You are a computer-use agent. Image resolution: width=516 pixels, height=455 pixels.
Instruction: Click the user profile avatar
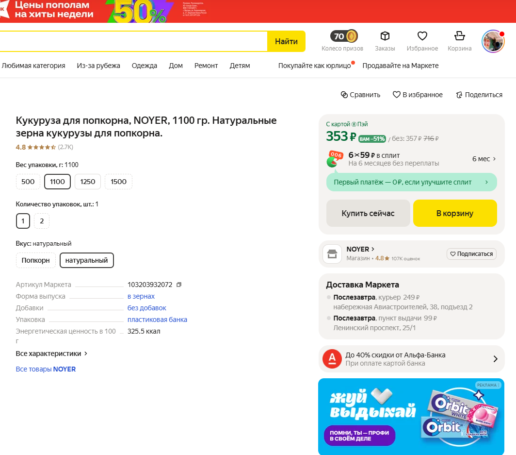pos(493,42)
